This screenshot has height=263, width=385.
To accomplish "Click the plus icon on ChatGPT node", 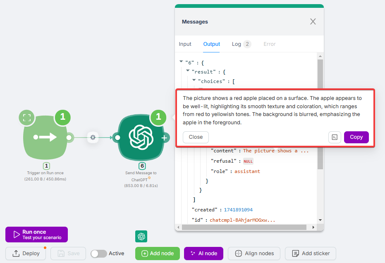I will (165, 138).
